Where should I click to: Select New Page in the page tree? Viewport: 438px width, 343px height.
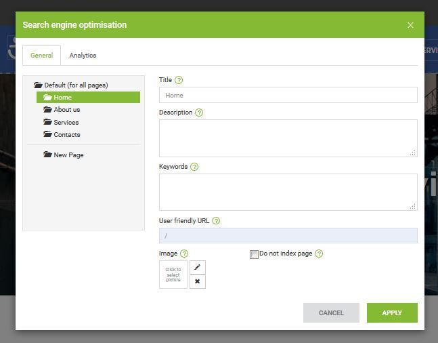pyautogui.click(x=68, y=155)
